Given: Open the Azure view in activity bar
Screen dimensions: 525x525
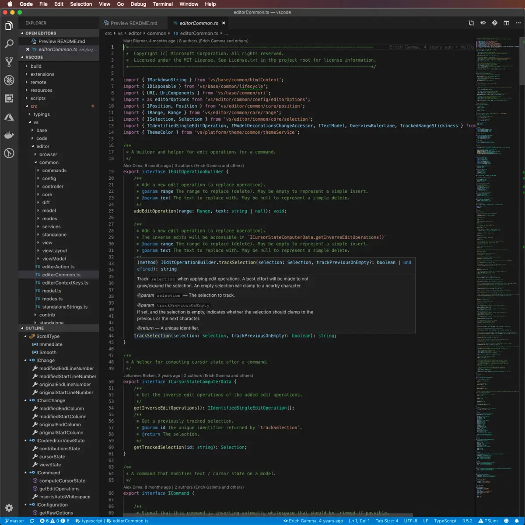Looking at the screenshot, I should [x=9, y=117].
